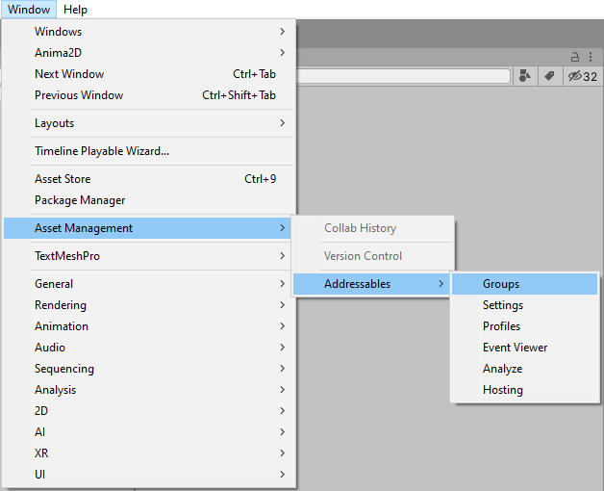Open the panel's three-dot options menu
The width and height of the screenshot is (604, 491).
point(591,57)
